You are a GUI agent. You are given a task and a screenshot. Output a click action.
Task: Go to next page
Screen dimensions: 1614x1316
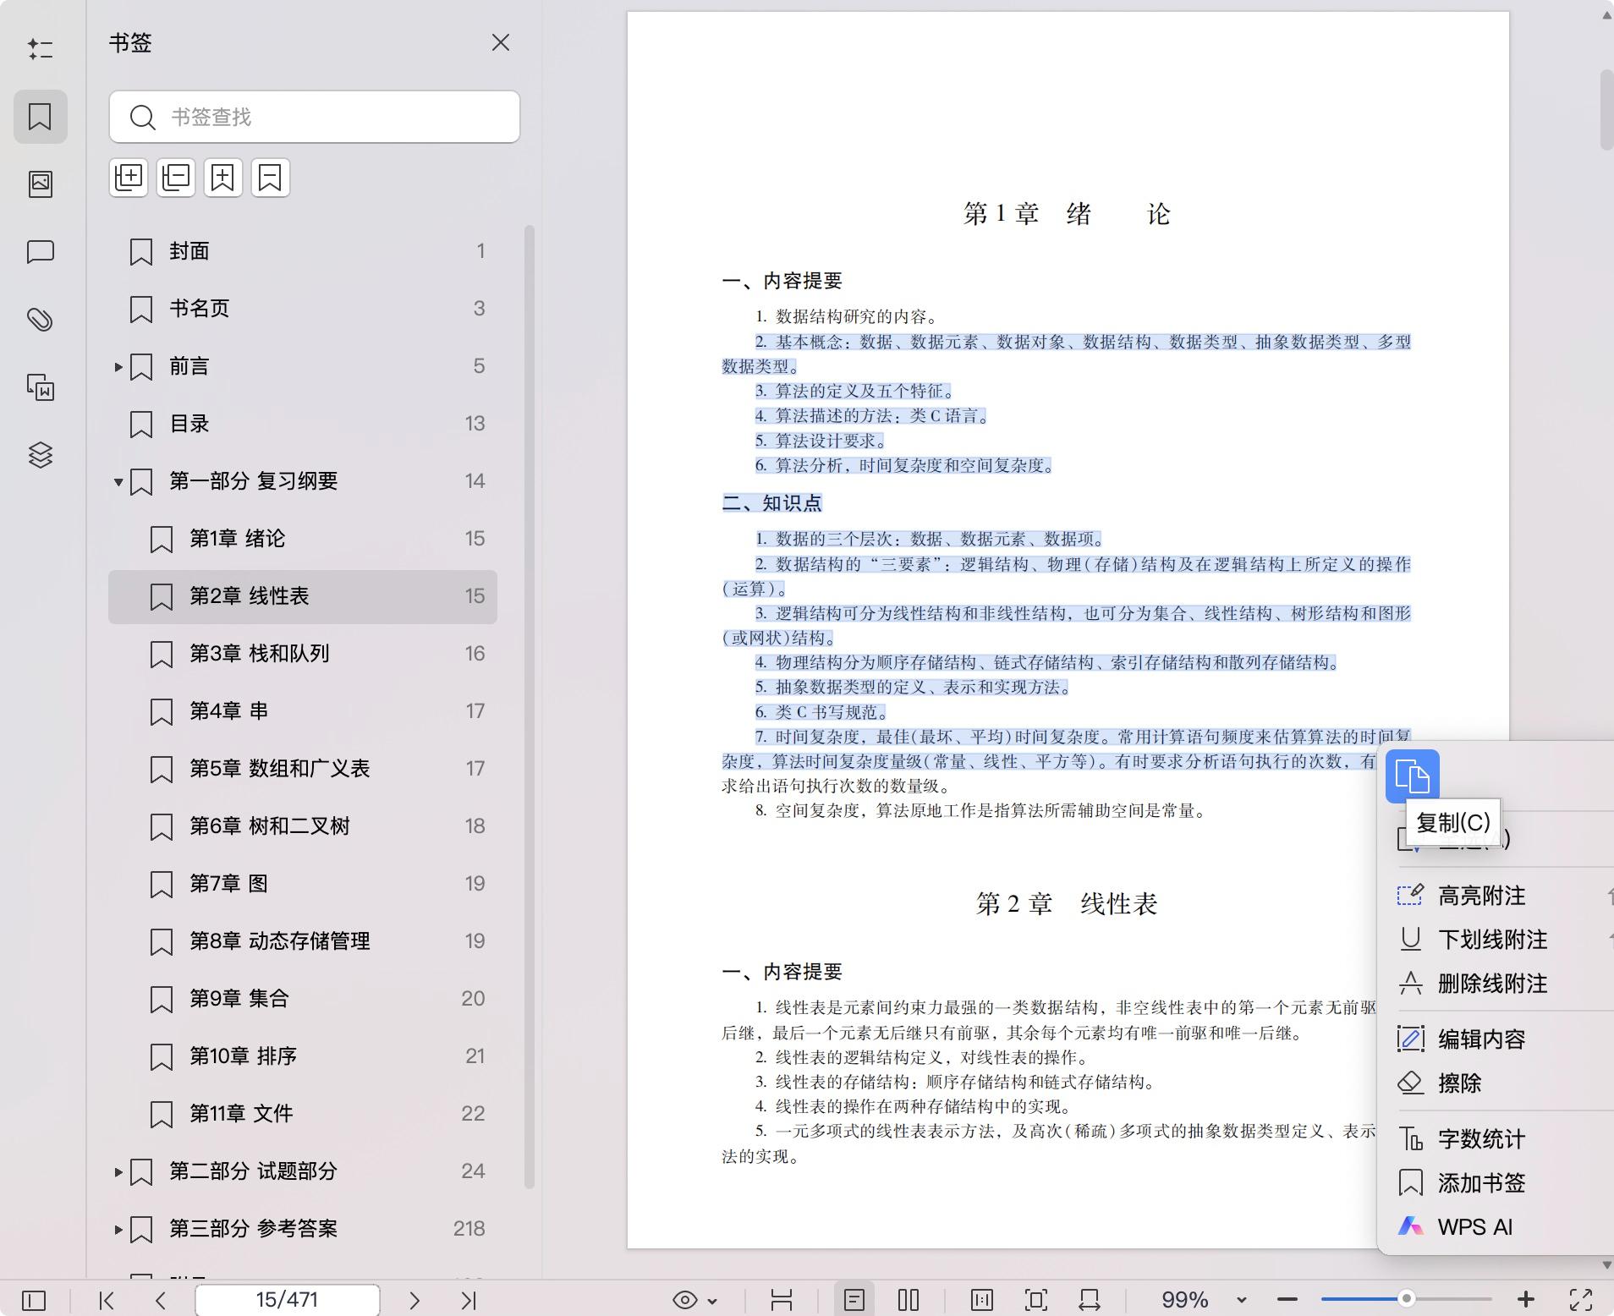click(x=414, y=1300)
